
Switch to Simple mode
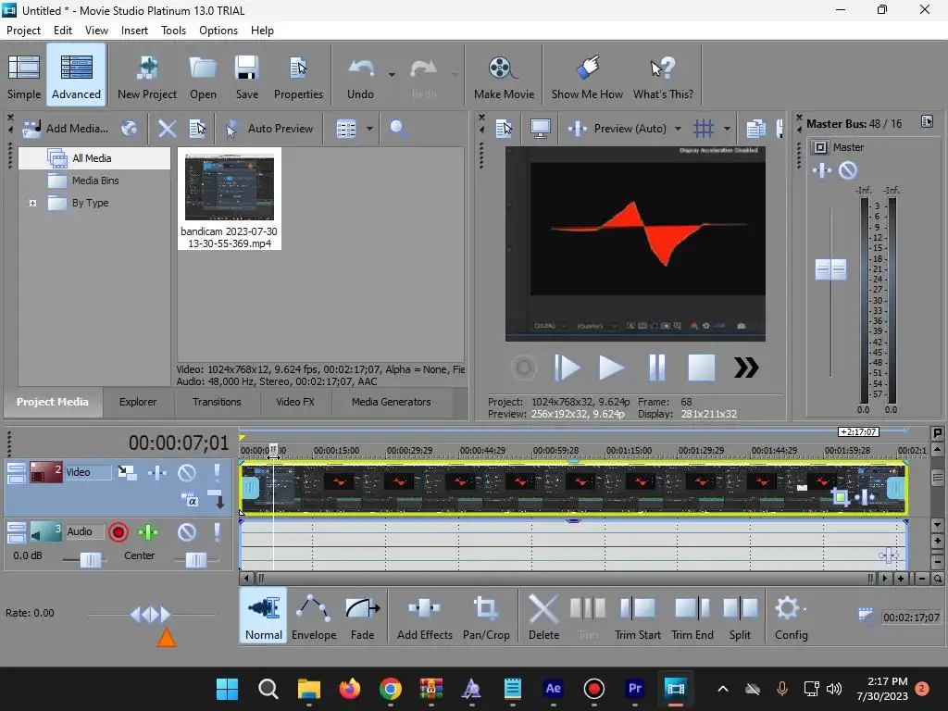click(23, 77)
